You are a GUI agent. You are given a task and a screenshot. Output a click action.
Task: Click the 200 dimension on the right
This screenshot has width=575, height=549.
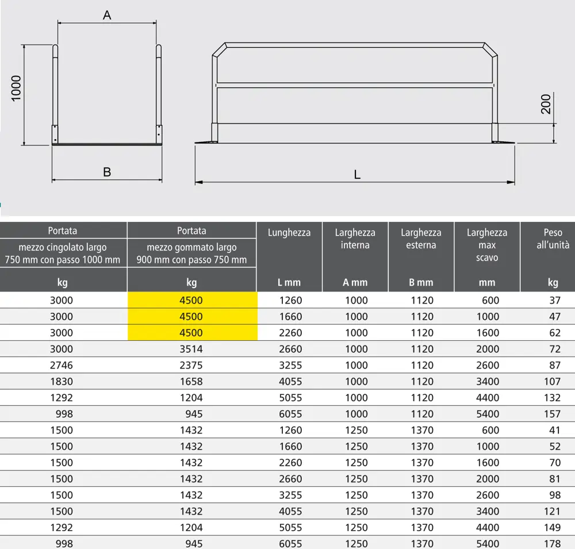coord(546,103)
